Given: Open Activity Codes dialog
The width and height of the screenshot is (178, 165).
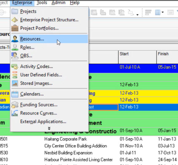Looking at the screenshot, I should click(x=49, y=66).
